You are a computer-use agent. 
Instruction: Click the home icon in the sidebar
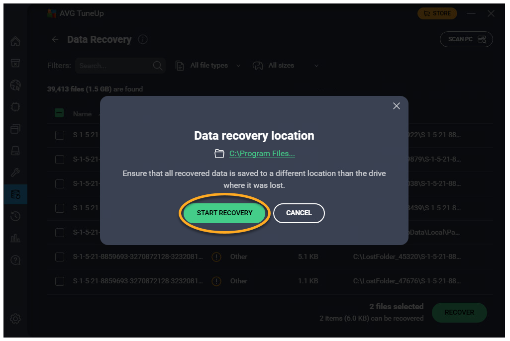click(15, 41)
